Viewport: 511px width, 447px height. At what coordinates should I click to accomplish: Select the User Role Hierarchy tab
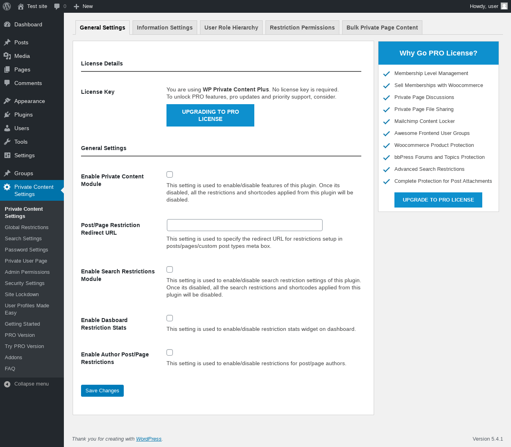[231, 28]
